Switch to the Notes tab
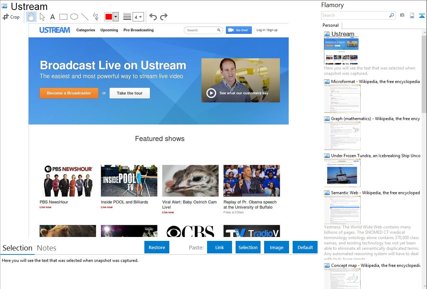 coord(46,248)
